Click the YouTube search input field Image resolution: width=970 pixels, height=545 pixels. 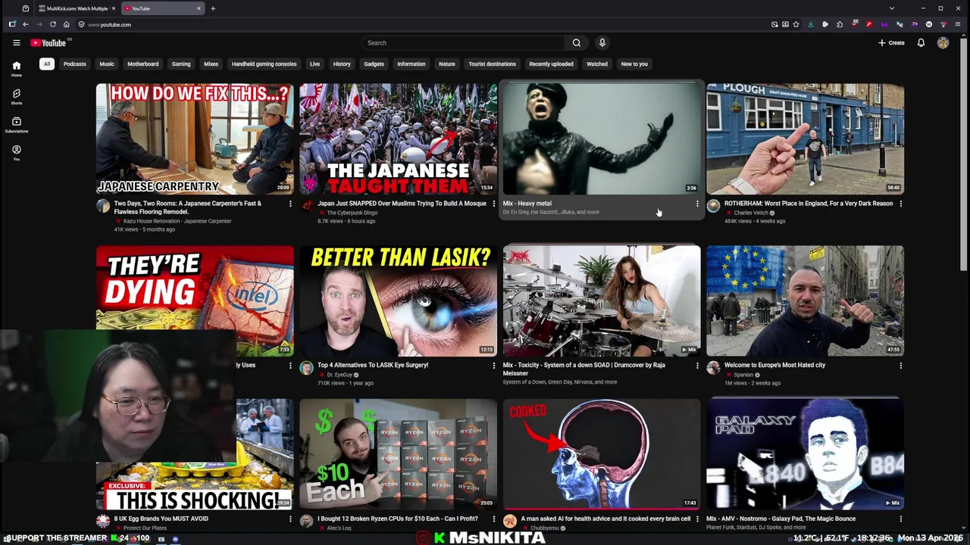tap(462, 43)
